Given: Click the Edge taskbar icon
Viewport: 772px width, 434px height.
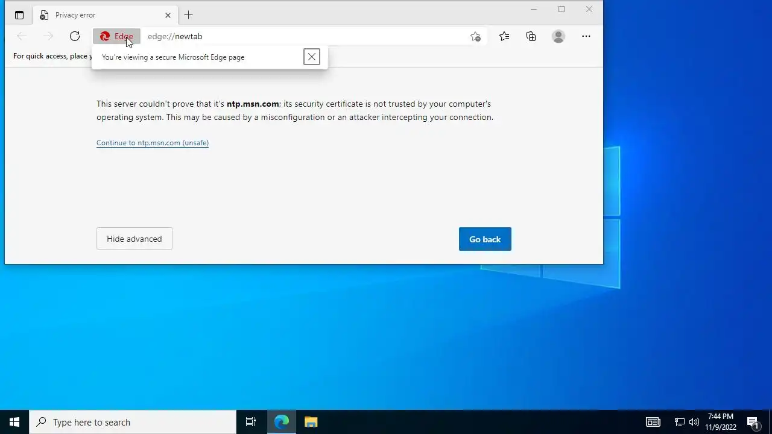Looking at the screenshot, I should coord(282,422).
